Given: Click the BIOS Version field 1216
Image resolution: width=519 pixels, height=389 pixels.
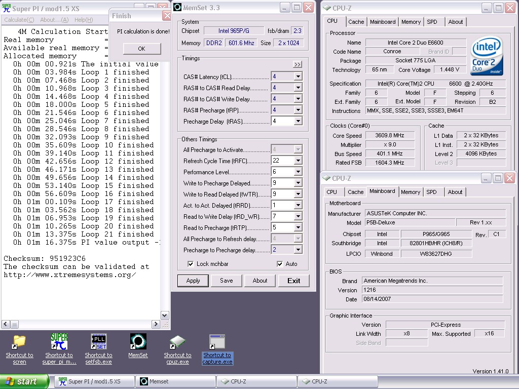Looking at the screenshot, I should [432, 290].
